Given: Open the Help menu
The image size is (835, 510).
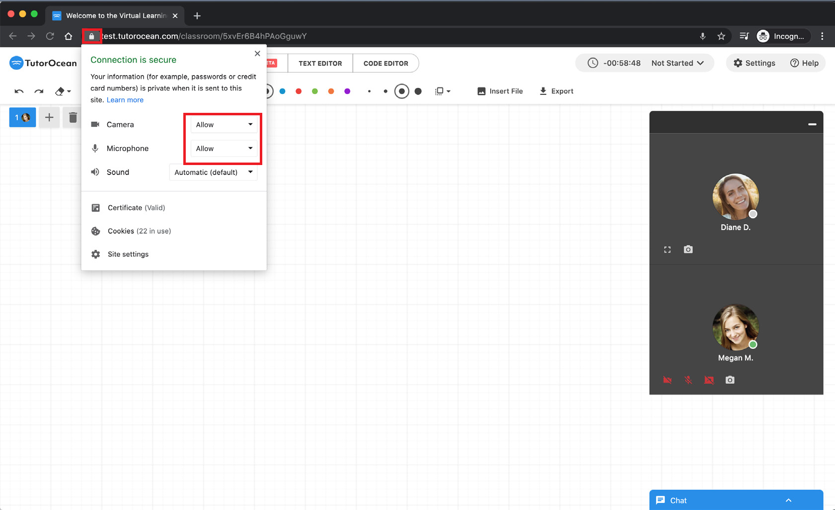Looking at the screenshot, I should click(804, 63).
